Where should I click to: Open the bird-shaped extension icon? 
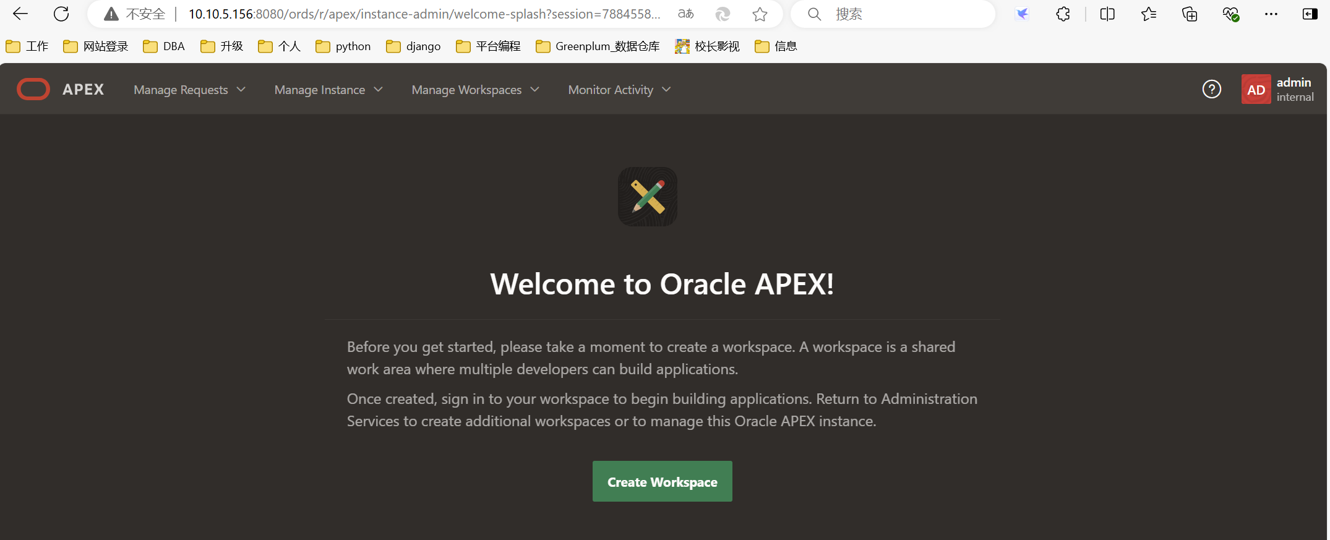[x=1023, y=14]
